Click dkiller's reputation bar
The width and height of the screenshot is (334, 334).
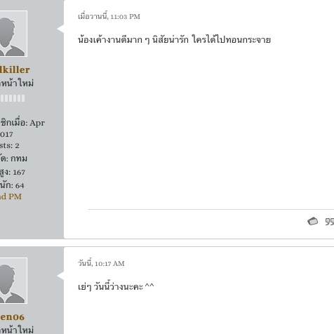(x=13, y=98)
